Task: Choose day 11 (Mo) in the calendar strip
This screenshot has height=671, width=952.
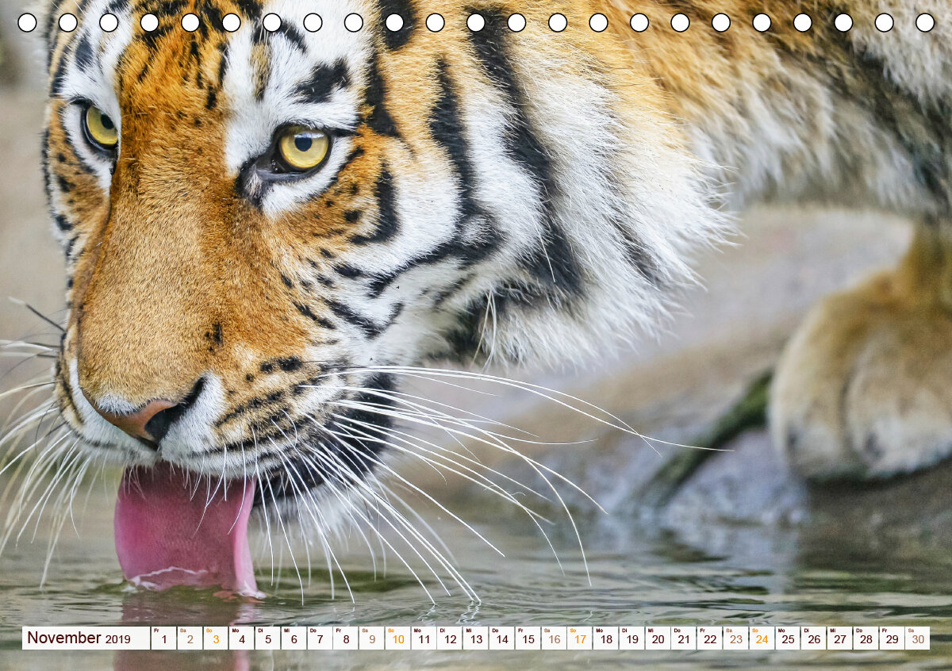Action: (x=424, y=638)
